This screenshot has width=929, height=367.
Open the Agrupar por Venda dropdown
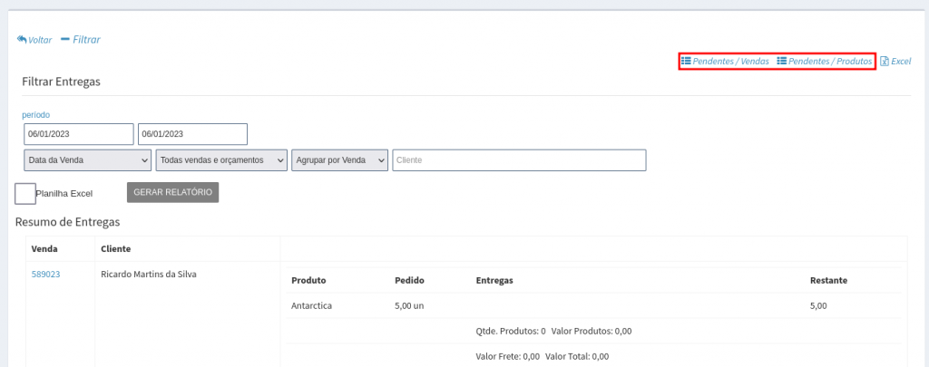tap(339, 159)
